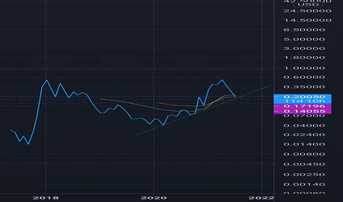This screenshot has height=202, width=343.
Task: Click the 2022 label on time axis
Action: 261,198
